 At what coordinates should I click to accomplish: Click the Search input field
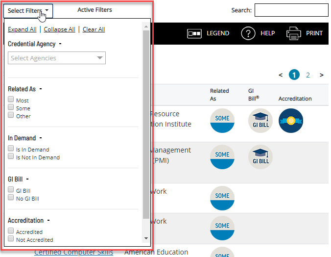tap(291, 10)
